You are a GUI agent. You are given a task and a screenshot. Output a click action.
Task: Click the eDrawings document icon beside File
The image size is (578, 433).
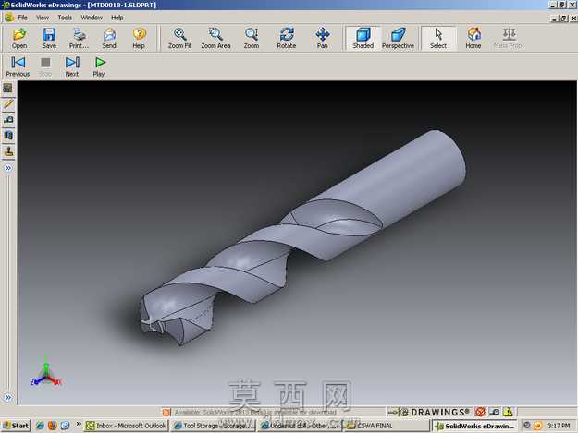(9, 18)
